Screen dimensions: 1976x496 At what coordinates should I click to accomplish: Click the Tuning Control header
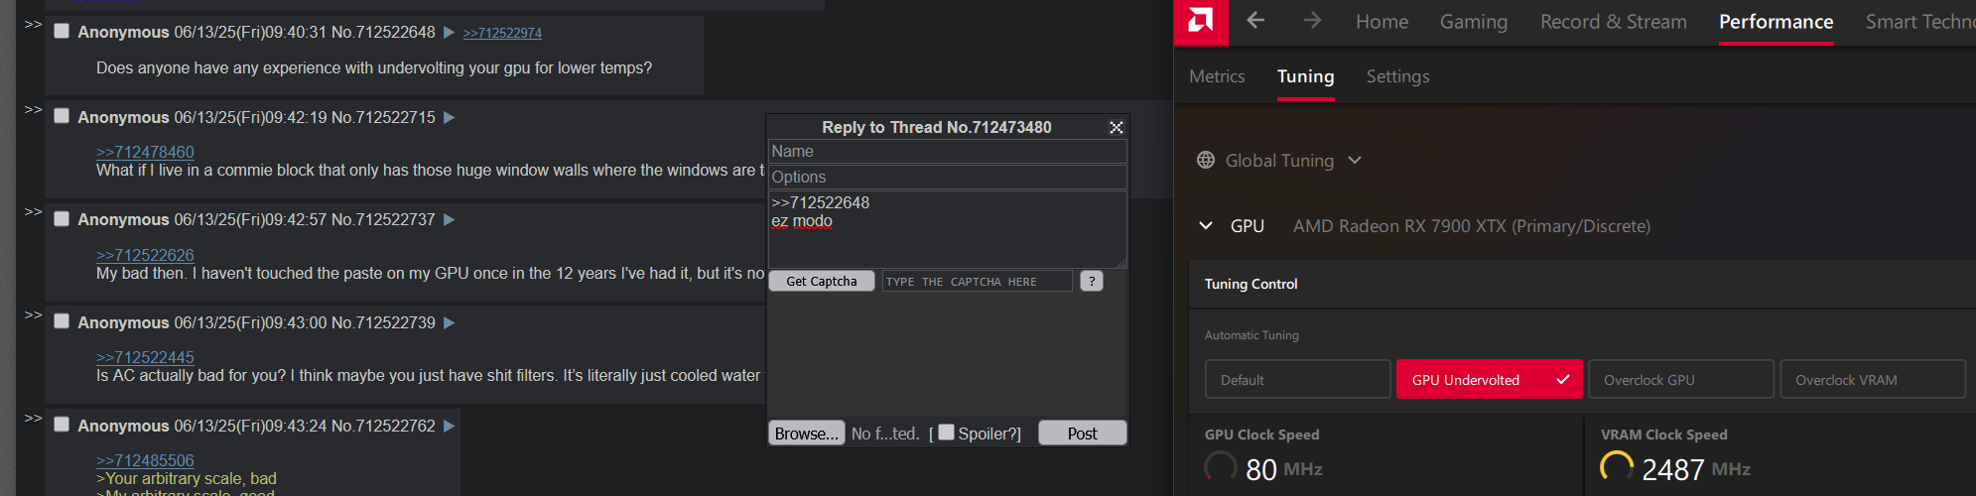(x=1251, y=284)
